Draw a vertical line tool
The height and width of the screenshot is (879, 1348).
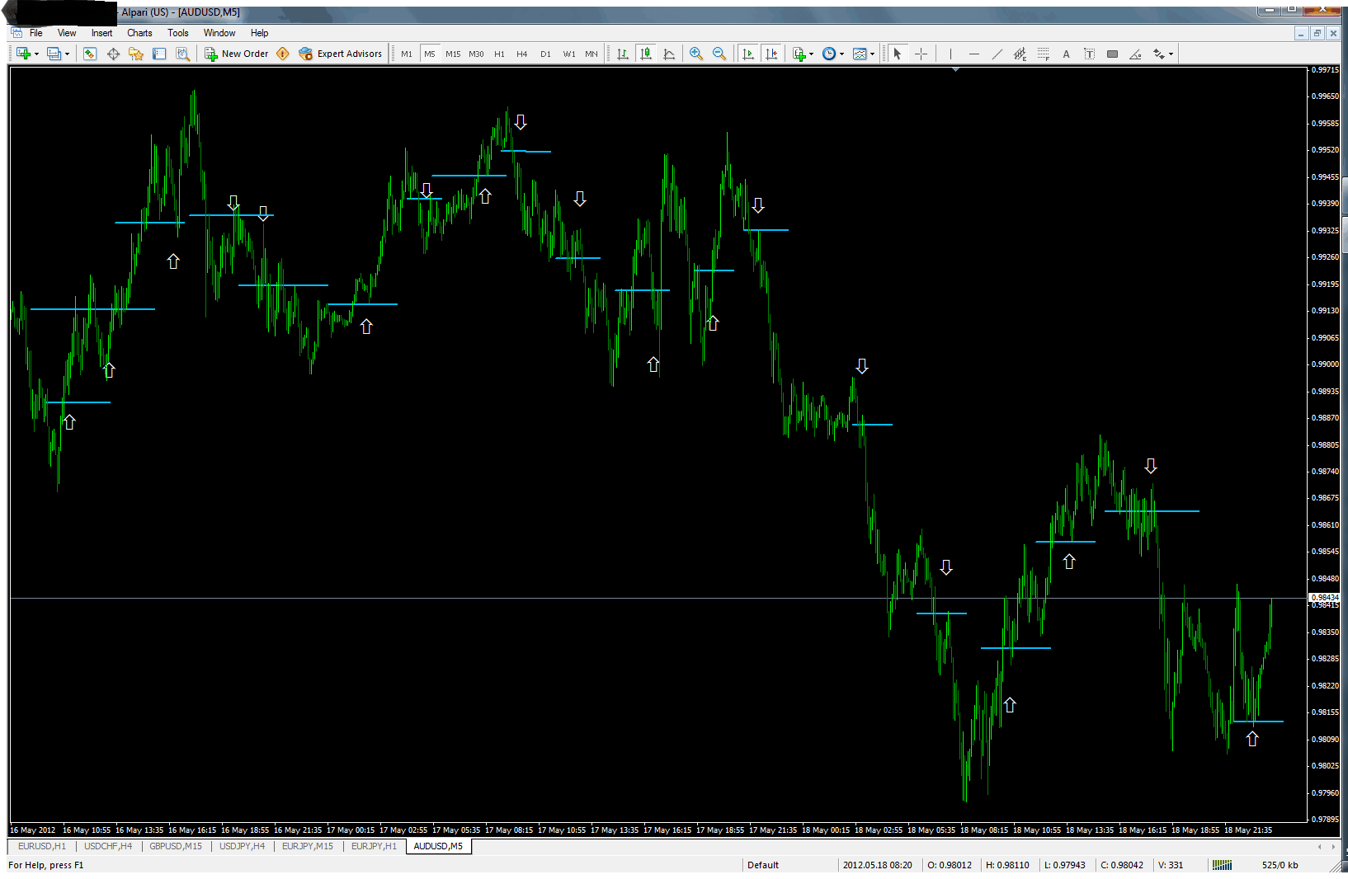click(x=950, y=54)
